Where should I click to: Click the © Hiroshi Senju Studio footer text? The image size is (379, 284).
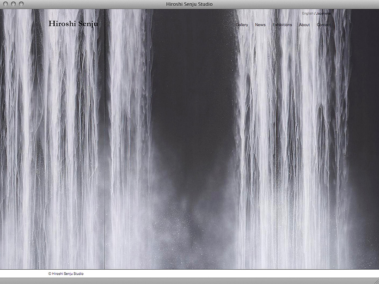[x=66, y=273]
